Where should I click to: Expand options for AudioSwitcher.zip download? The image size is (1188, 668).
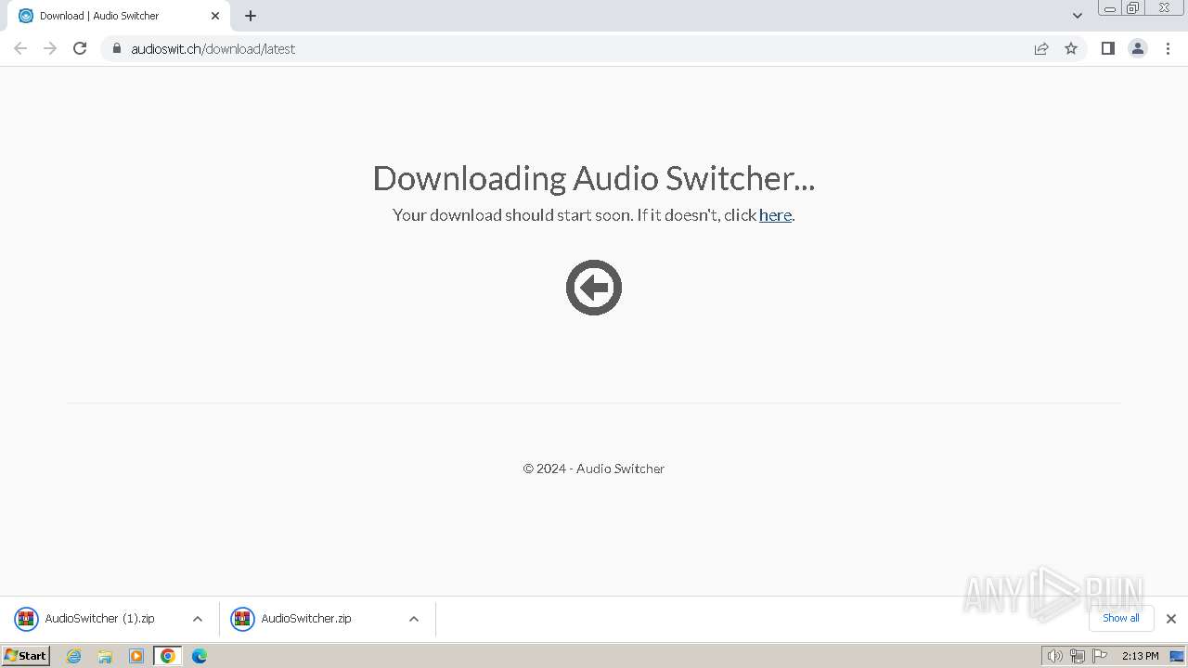[414, 619]
